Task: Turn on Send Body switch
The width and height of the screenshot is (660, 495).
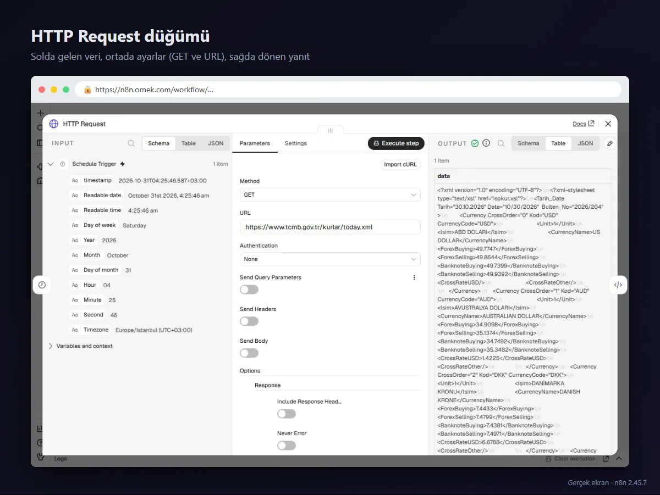Action: point(249,353)
